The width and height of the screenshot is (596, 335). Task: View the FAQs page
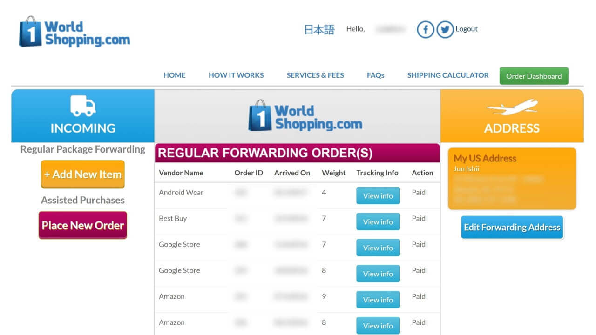click(x=375, y=75)
